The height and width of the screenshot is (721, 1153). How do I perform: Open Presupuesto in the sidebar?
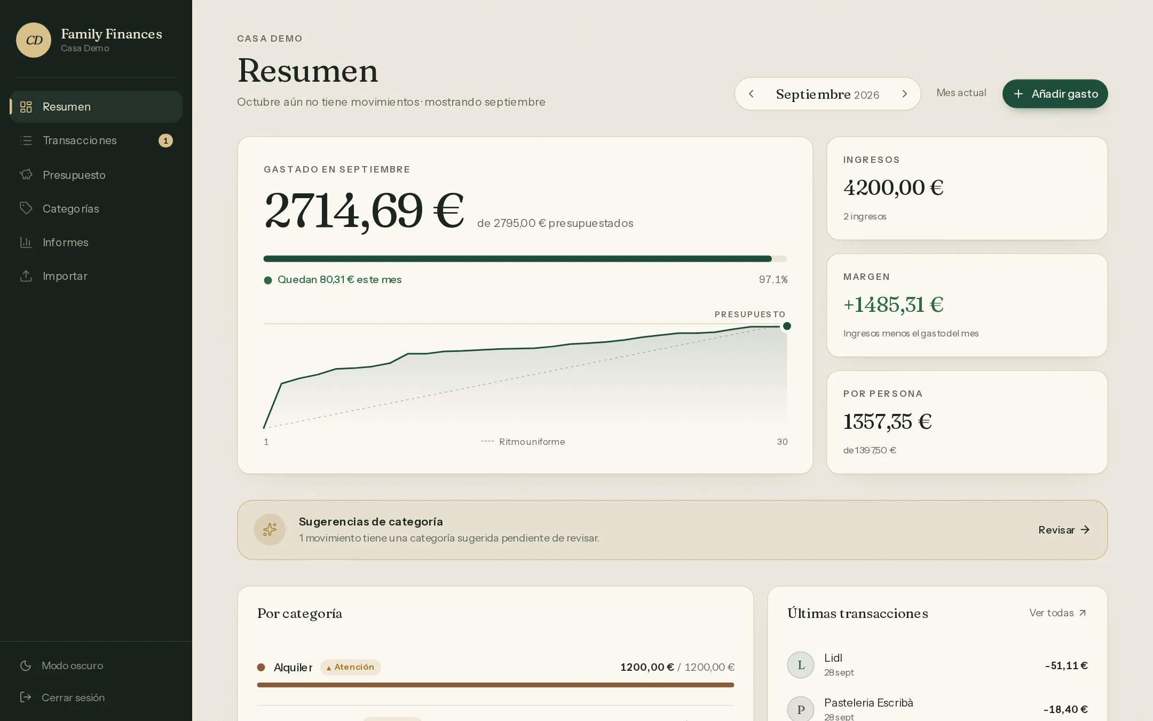[x=96, y=175]
